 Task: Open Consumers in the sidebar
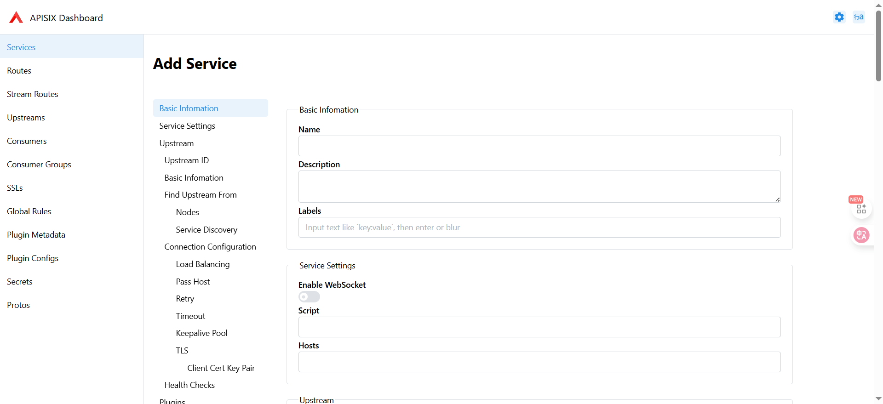pos(72,141)
